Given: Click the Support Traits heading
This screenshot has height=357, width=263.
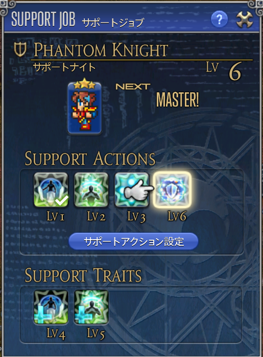Looking at the screenshot, I should 83,275.
